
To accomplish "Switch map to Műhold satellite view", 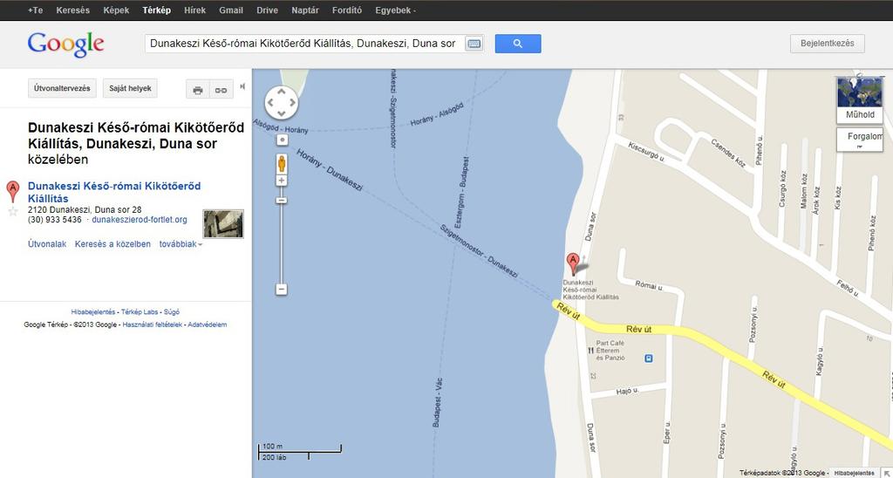I will click(859, 100).
